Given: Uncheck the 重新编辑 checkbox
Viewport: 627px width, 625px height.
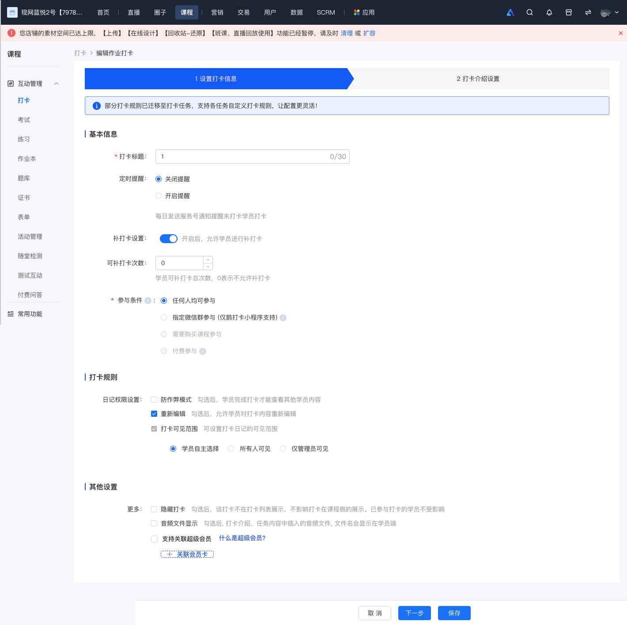Looking at the screenshot, I should tap(154, 414).
